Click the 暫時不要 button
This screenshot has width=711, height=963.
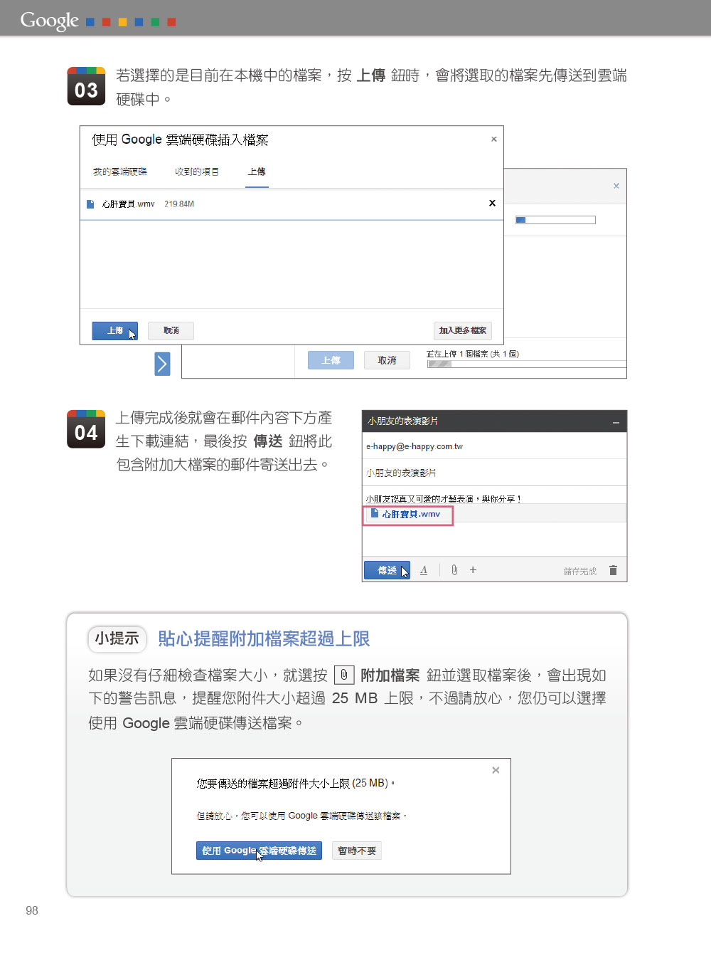357,851
